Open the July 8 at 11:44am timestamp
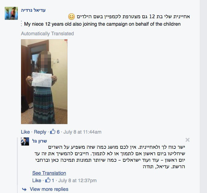207x193 pixels. [x=82, y=132]
